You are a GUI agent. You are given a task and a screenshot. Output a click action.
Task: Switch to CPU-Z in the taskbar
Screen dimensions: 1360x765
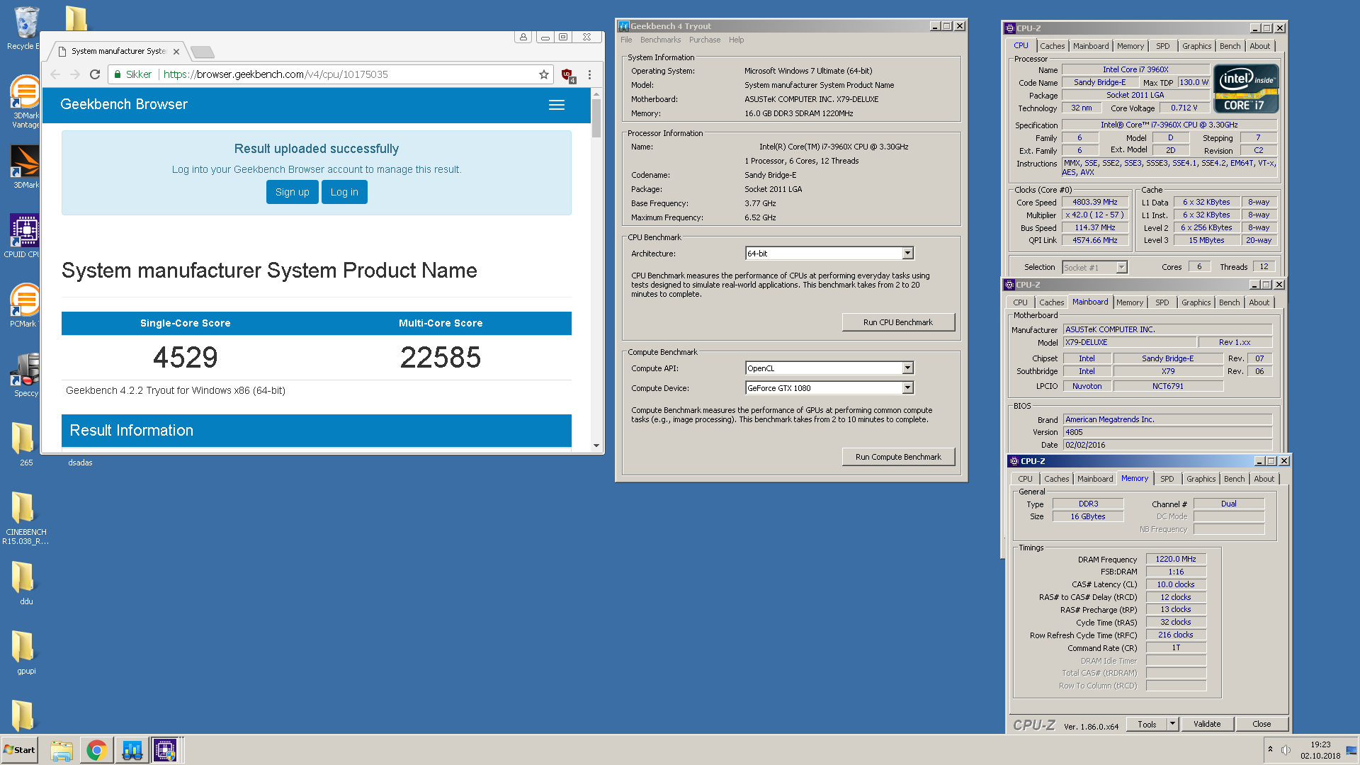(x=165, y=750)
